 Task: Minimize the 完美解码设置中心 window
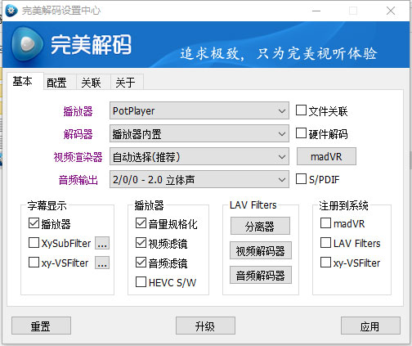click(x=316, y=11)
